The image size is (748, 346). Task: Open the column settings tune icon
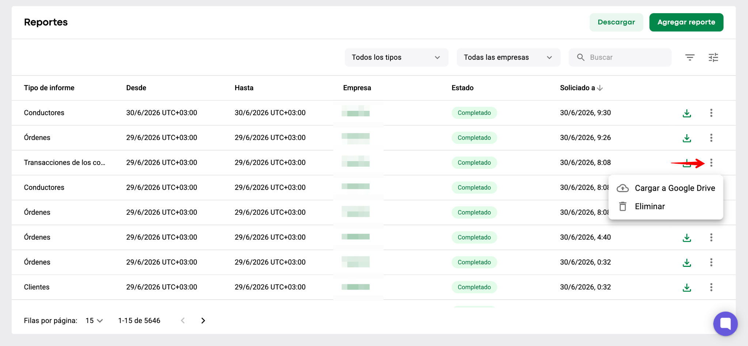coord(713,57)
